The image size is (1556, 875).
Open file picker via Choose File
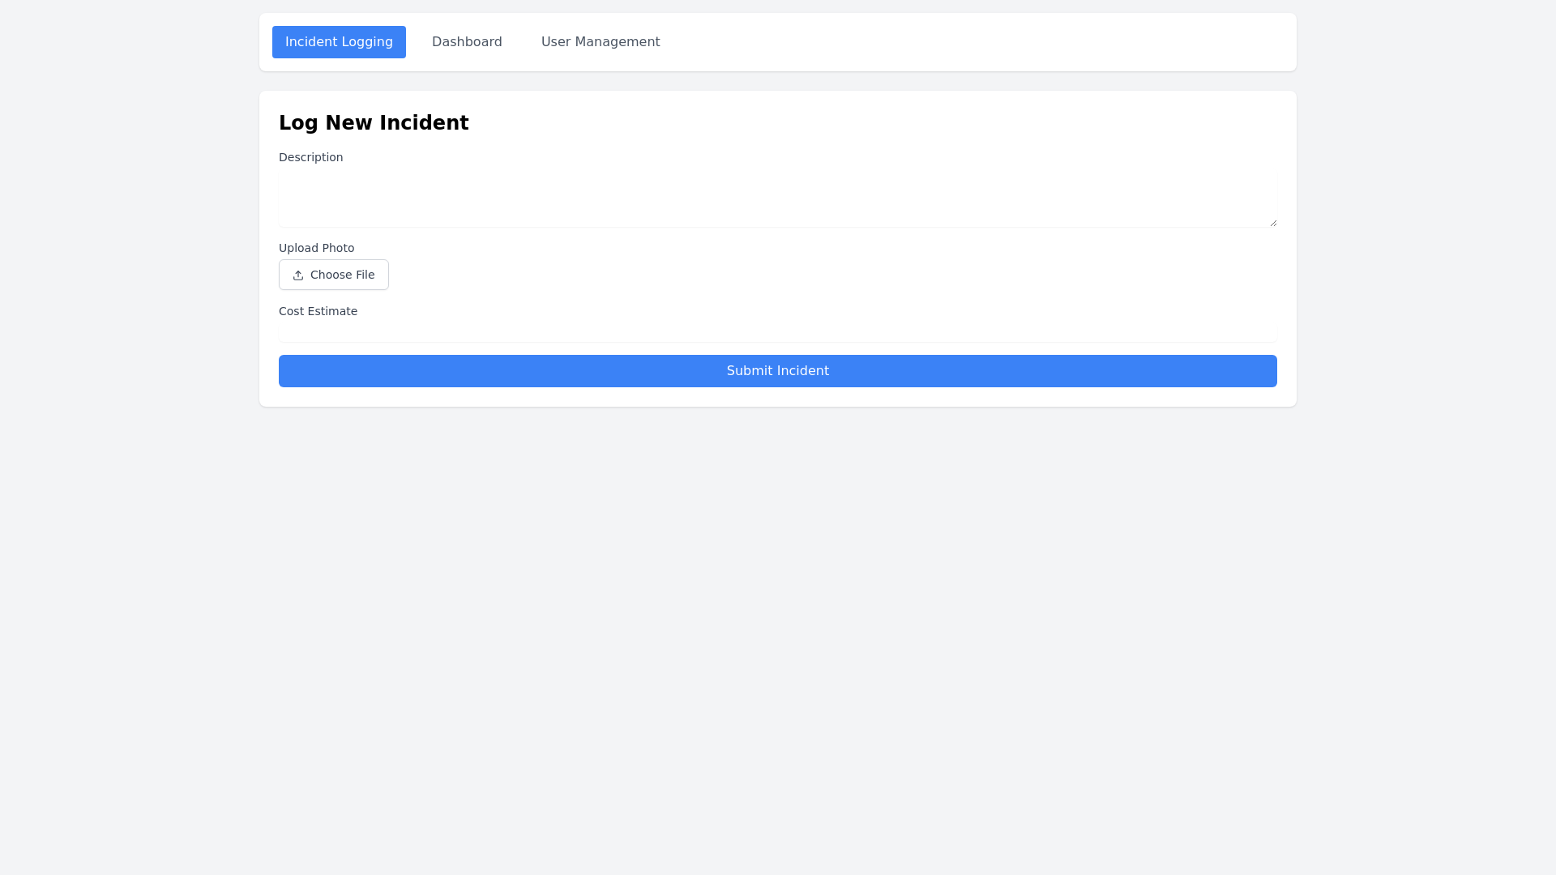[333, 275]
